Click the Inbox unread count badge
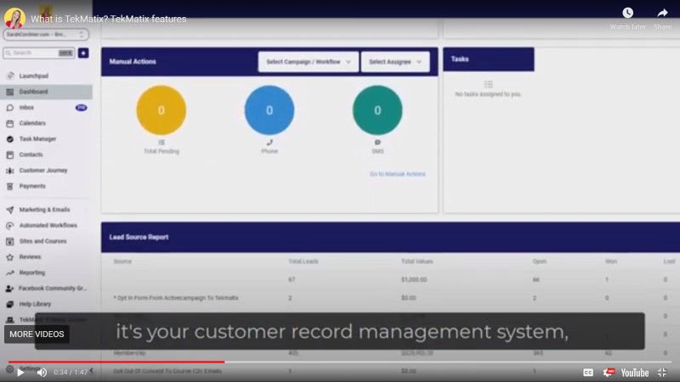680x382 pixels. tap(81, 108)
